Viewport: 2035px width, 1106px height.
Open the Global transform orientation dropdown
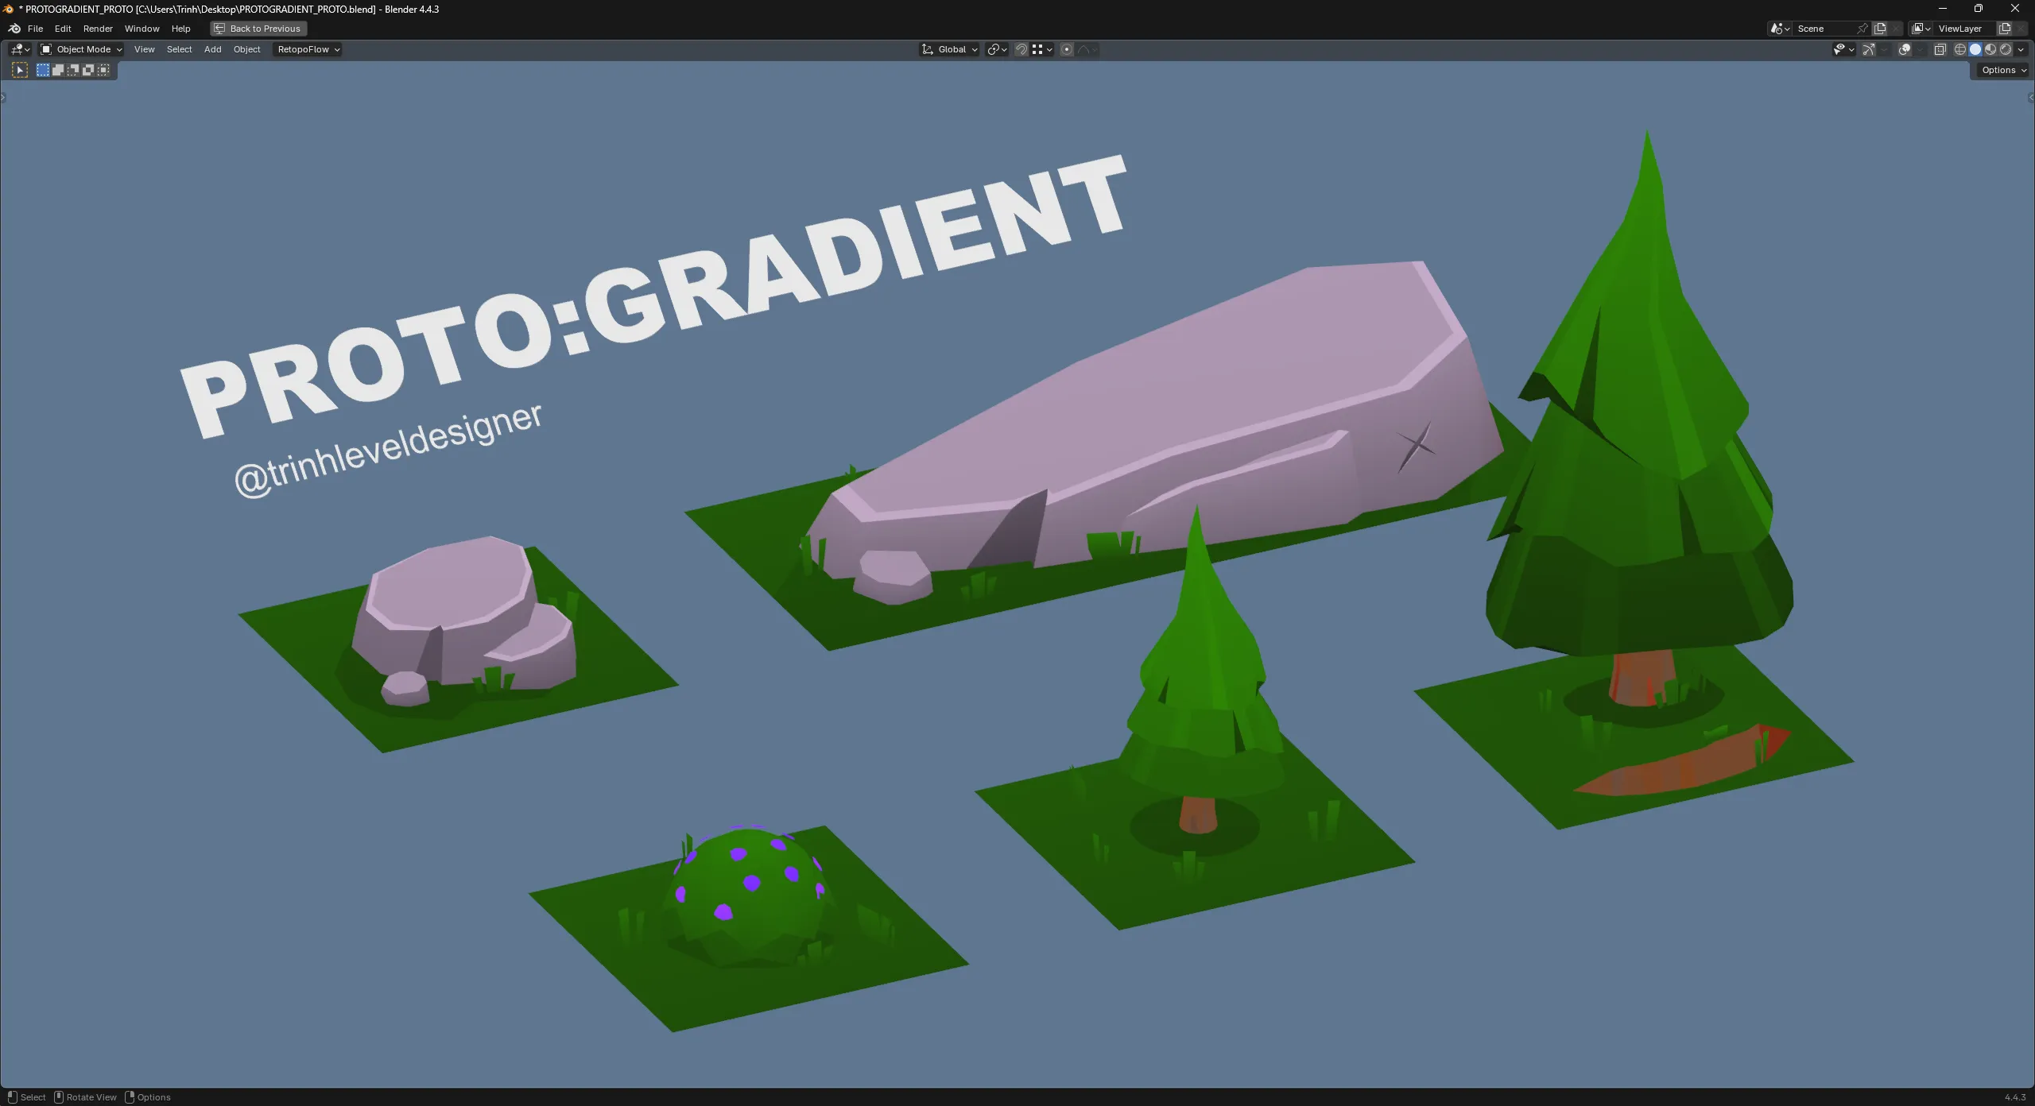(950, 49)
